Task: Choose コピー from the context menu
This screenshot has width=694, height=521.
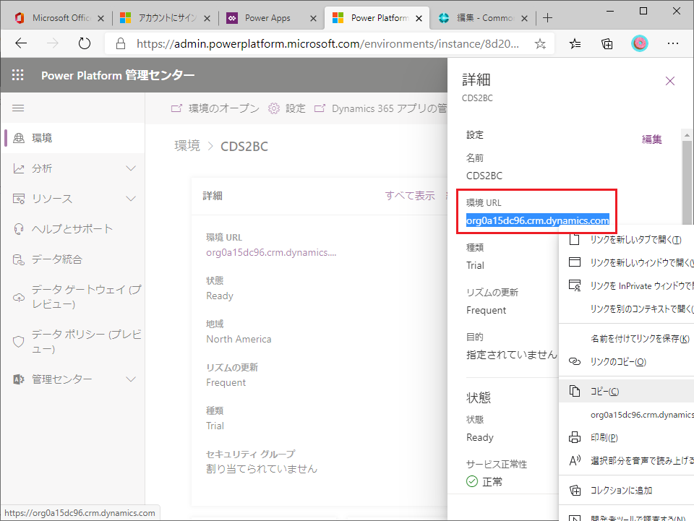Action: [627, 392]
